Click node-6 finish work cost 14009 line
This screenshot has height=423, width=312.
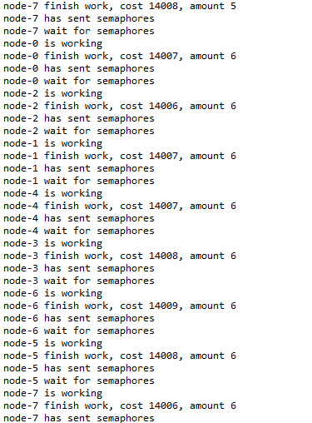tap(120, 306)
